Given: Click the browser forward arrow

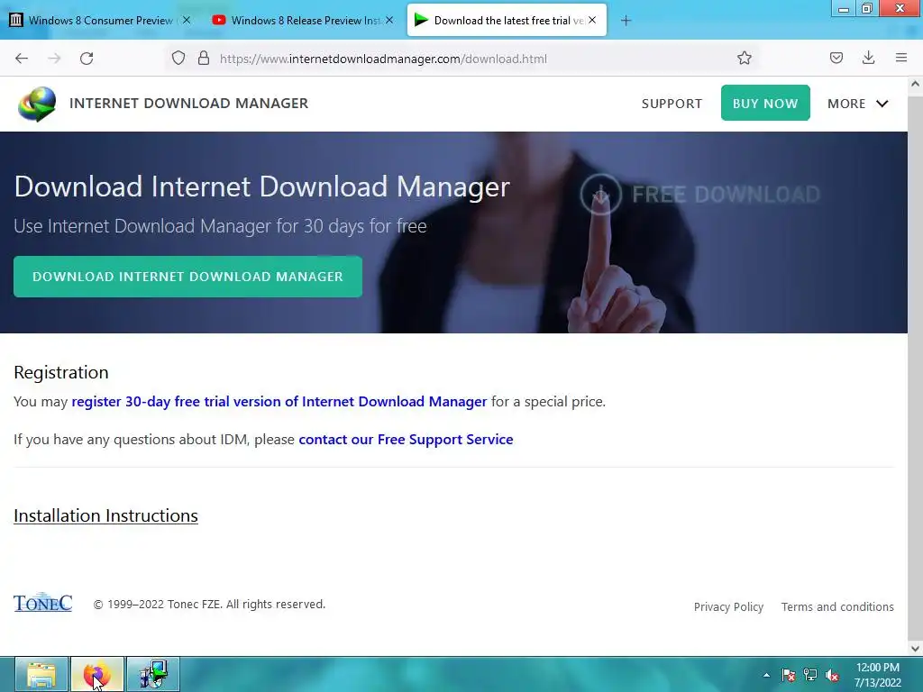Looking at the screenshot, I should click(54, 59).
